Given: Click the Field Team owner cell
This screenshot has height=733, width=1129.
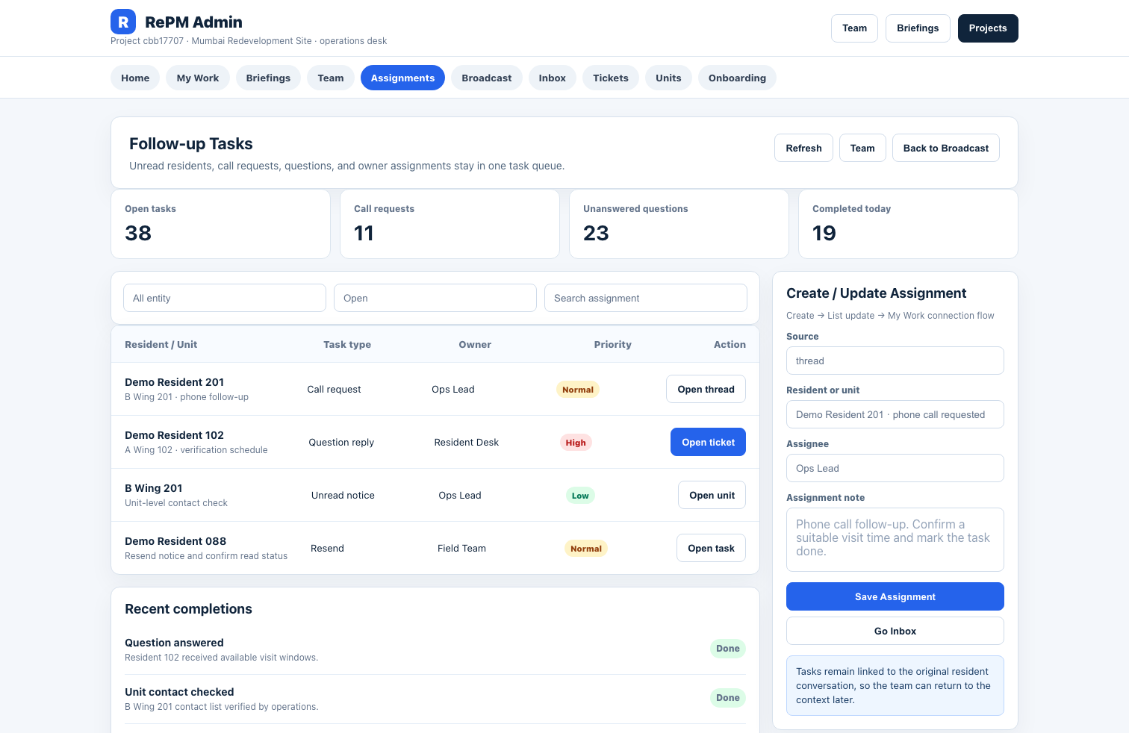Looking at the screenshot, I should (461, 548).
